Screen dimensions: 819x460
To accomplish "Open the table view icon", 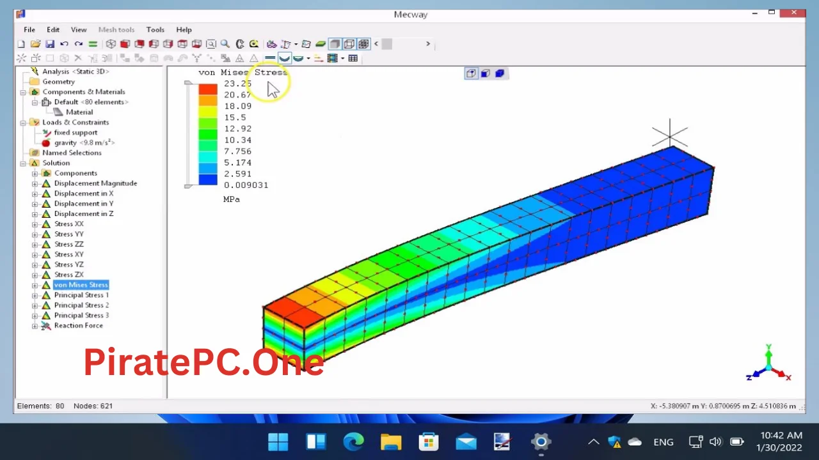I will point(353,58).
